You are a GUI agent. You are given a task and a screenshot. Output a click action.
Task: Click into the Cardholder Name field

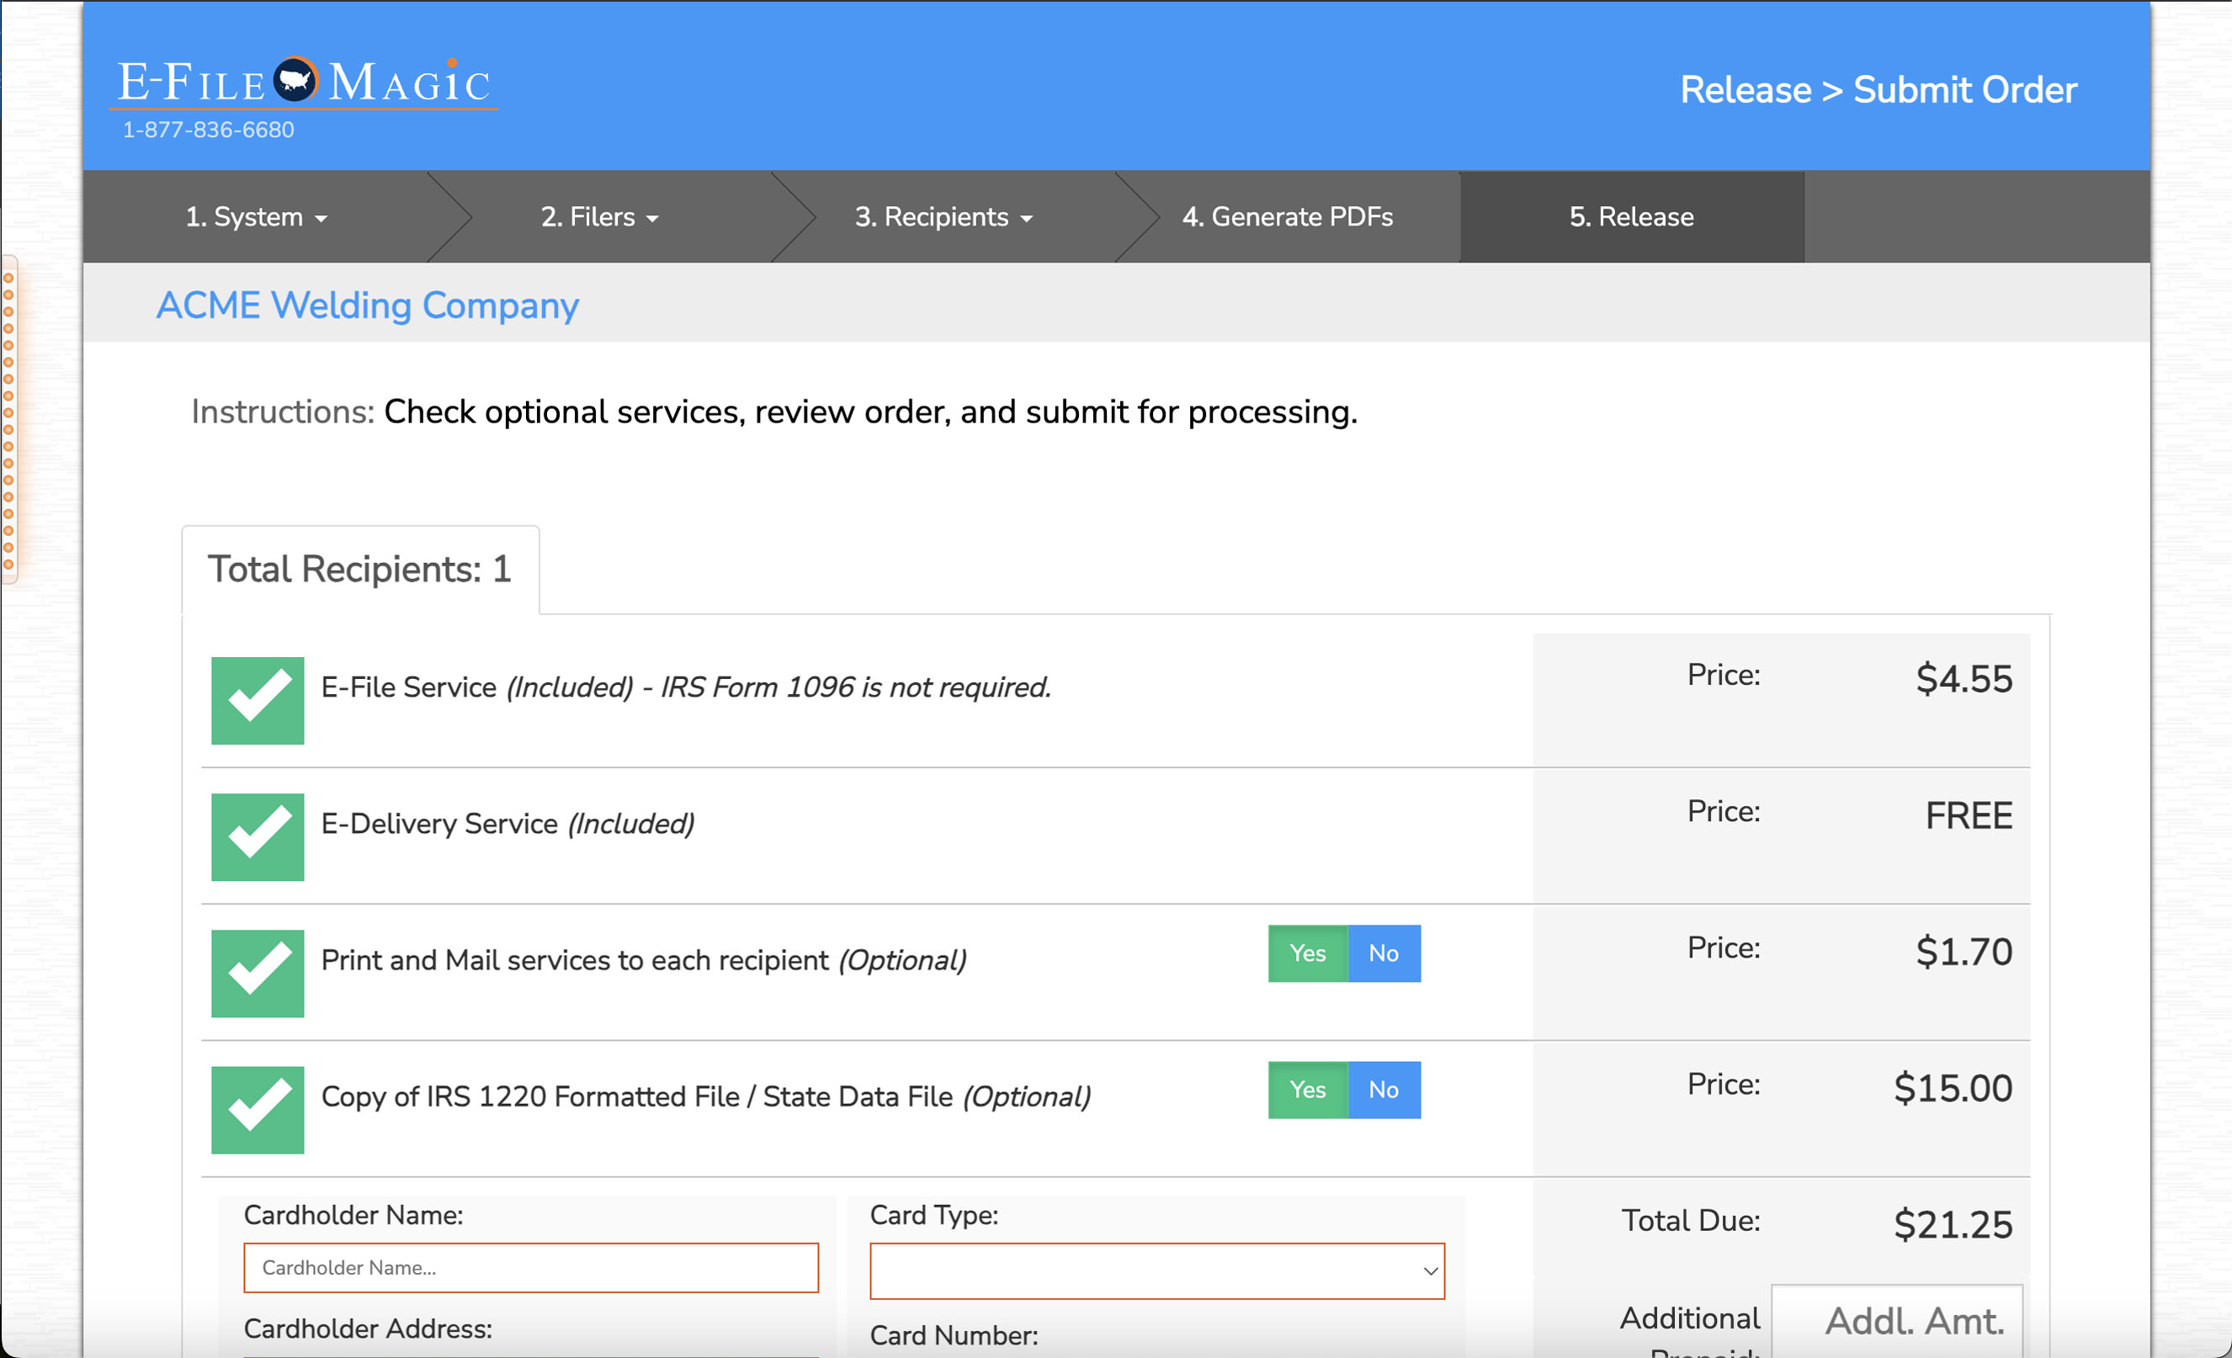tap(531, 1267)
